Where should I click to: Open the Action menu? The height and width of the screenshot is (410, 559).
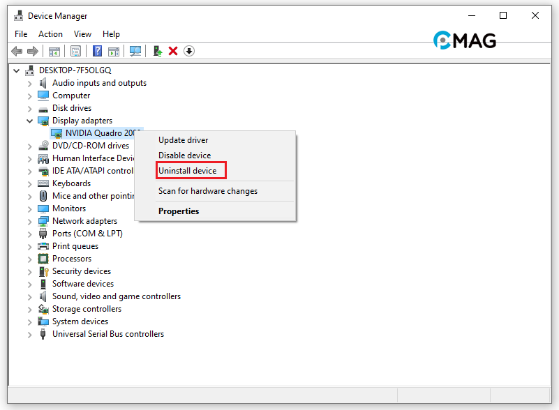point(50,33)
